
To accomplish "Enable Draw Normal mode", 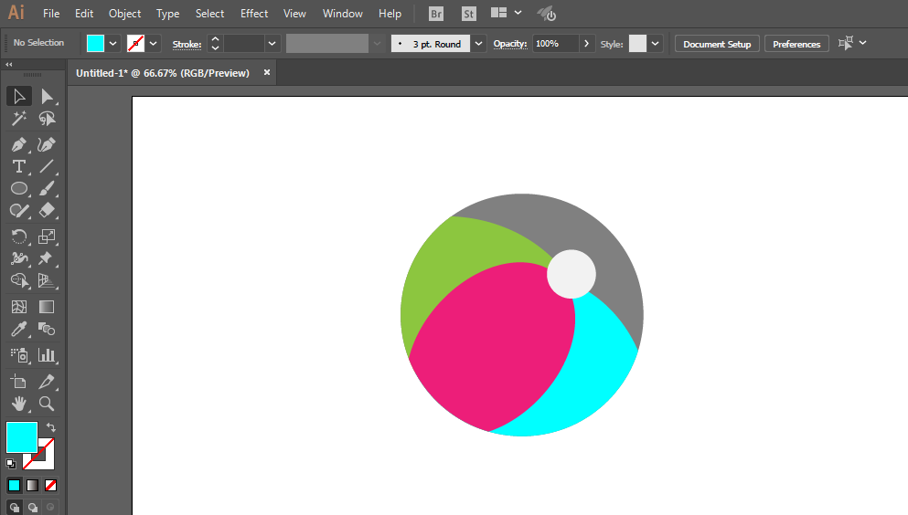I will pyautogui.click(x=14, y=508).
